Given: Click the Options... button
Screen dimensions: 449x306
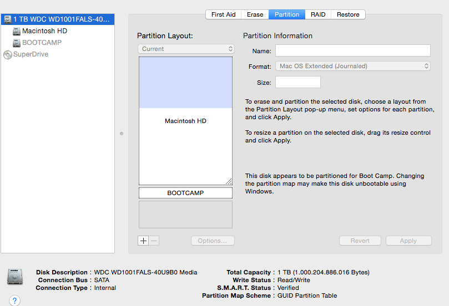Looking at the screenshot, I should [x=213, y=241].
